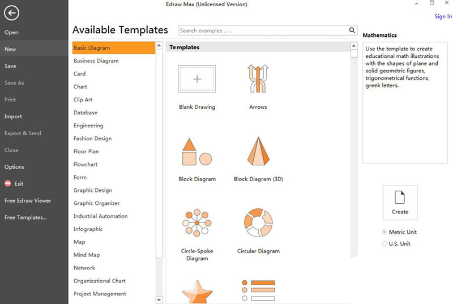Select the Card category
This screenshot has height=304, width=453.
coord(79,74)
